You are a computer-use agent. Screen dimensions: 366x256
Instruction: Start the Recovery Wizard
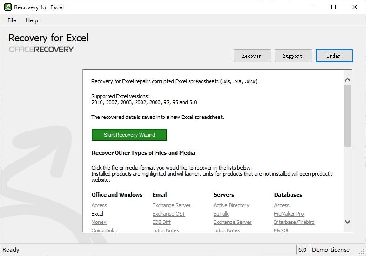tap(129, 135)
